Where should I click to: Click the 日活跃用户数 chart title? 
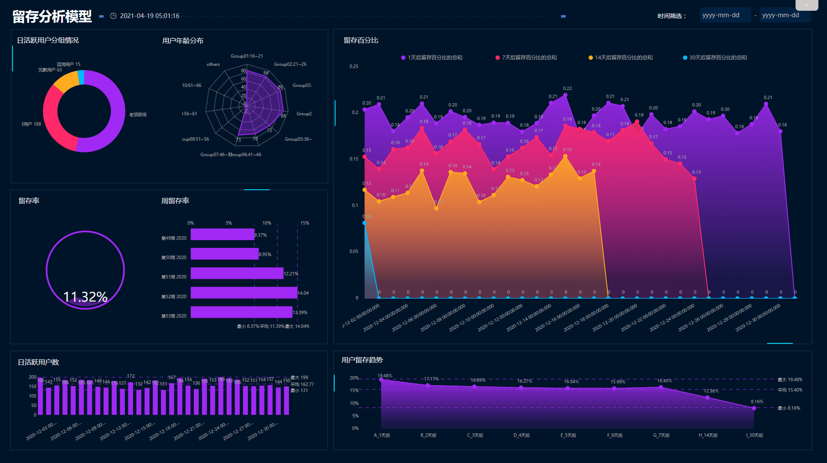(38, 362)
